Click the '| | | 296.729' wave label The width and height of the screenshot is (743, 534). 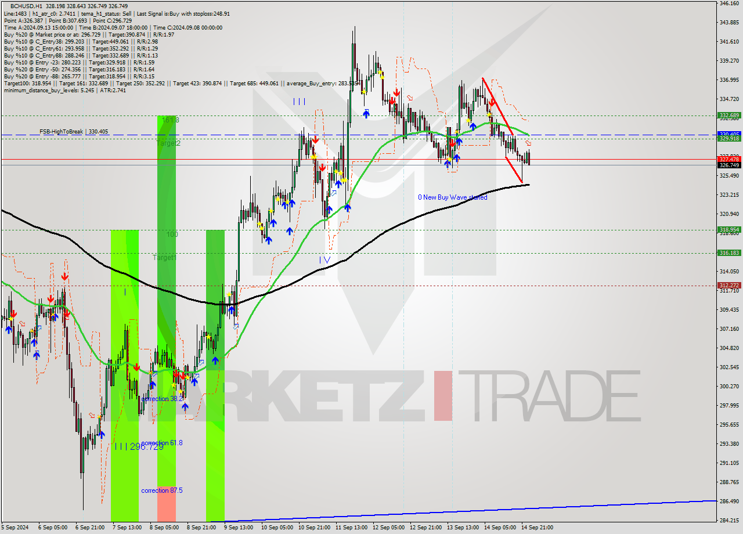(139, 446)
